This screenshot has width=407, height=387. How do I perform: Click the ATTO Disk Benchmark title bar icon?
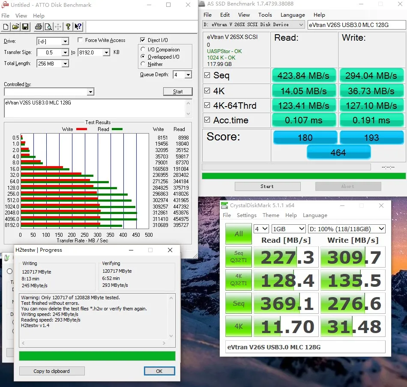coord(5,5)
